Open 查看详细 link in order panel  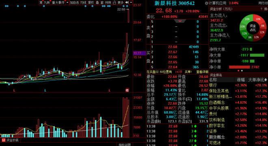coord(202,72)
